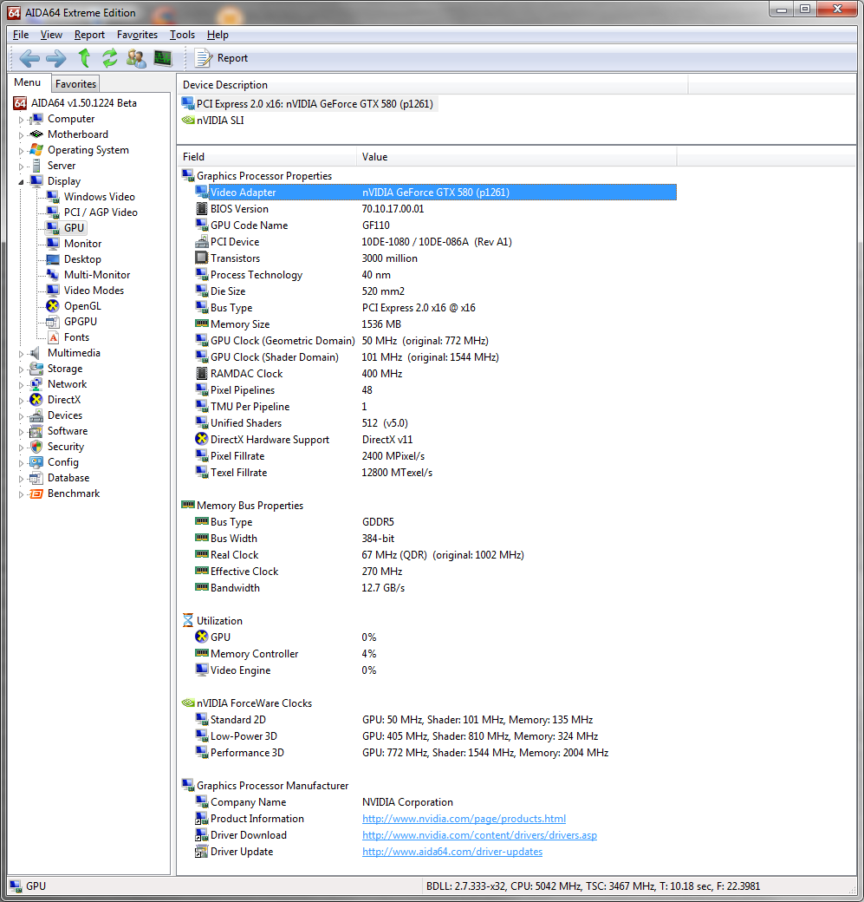Open the Help menu
This screenshot has width=864, height=902.
click(x=218, y=35)
